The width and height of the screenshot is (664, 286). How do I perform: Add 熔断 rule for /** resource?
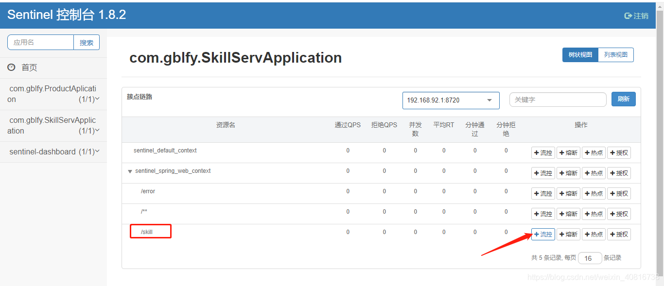point(568,214)
